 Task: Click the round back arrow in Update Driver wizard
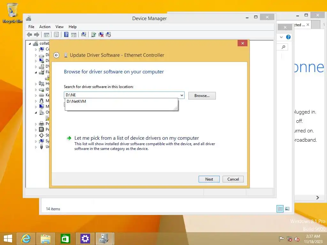[x=56, y=55]
